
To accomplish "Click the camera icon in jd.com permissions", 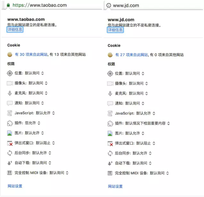I will pyautogui.click(x=110, y=83).
